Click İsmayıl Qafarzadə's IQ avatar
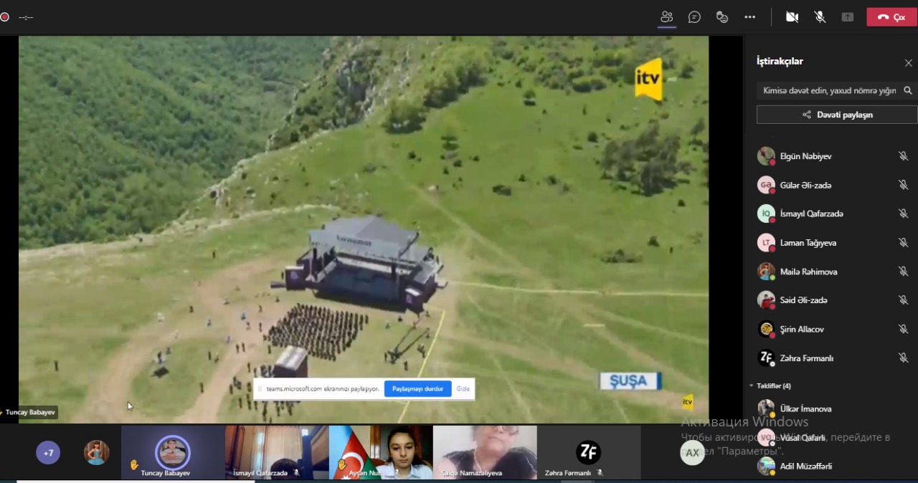 (x=766, y=214)
